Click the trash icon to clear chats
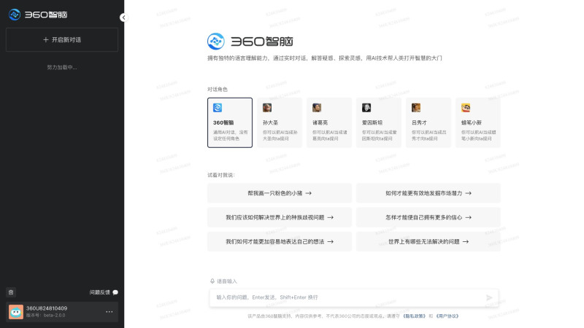The height and width of the screenshot is (328, 584). [11, 292]
